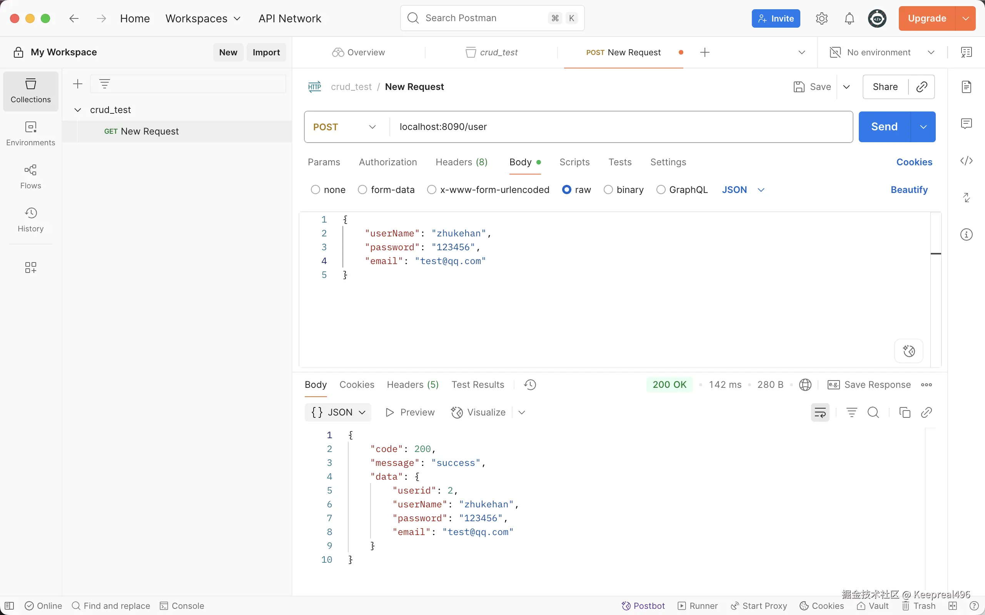Screen dimensions: 985x615
Task: Open the POST method dropdown
Action: pyautogui.click(x=344, y=127)
